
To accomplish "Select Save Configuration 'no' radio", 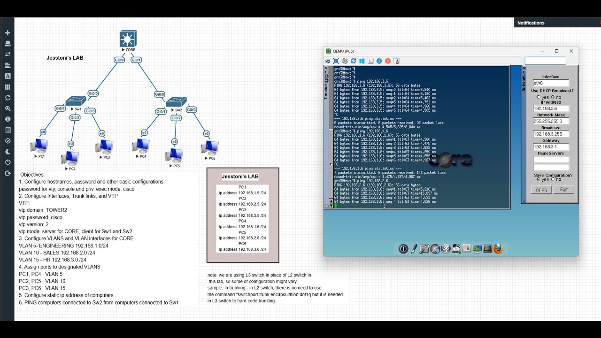I will (x=553, y=179).
